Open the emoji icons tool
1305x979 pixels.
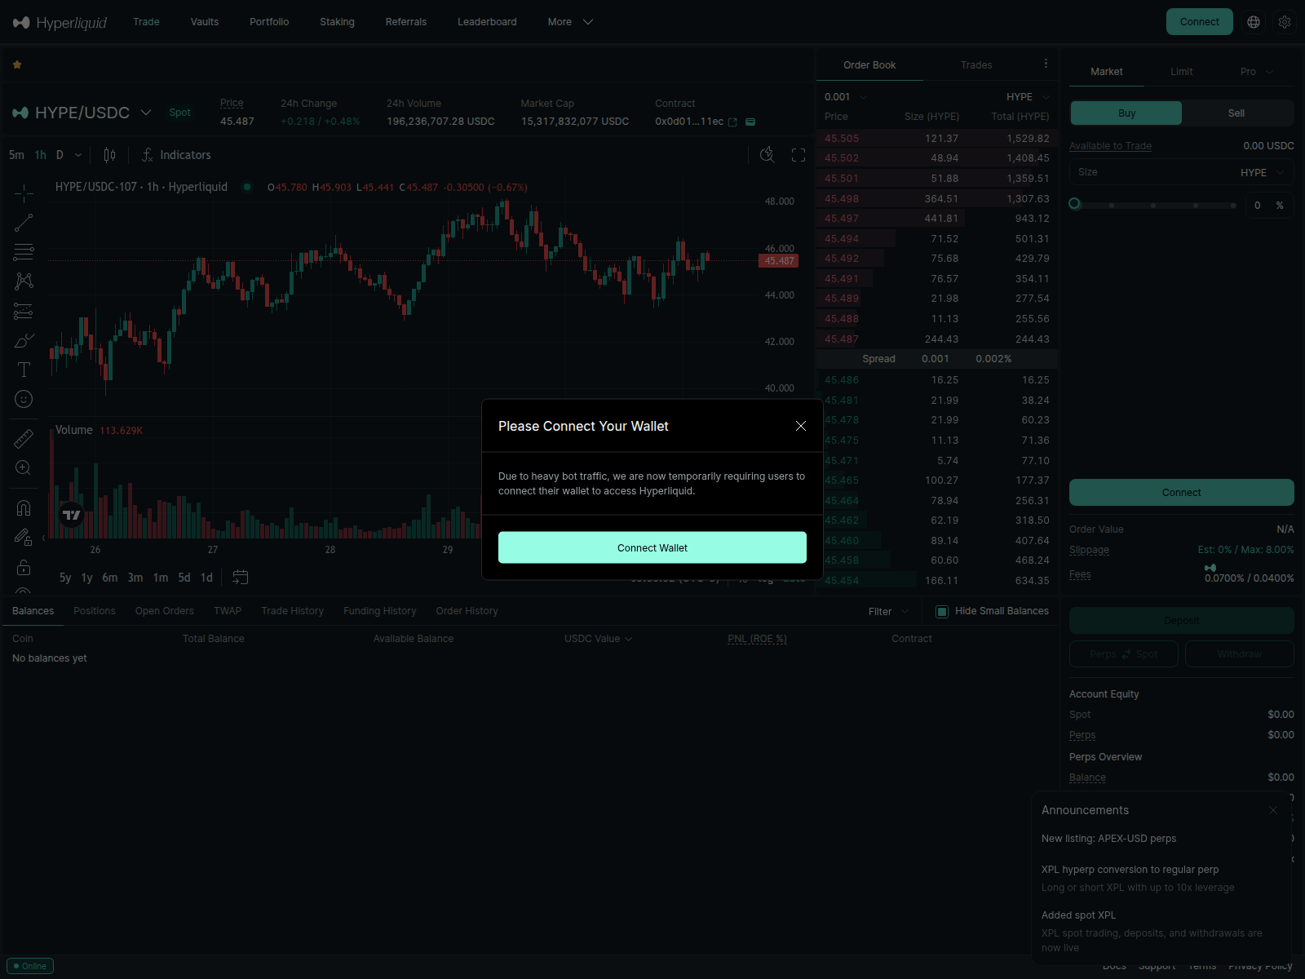[24, 399]
